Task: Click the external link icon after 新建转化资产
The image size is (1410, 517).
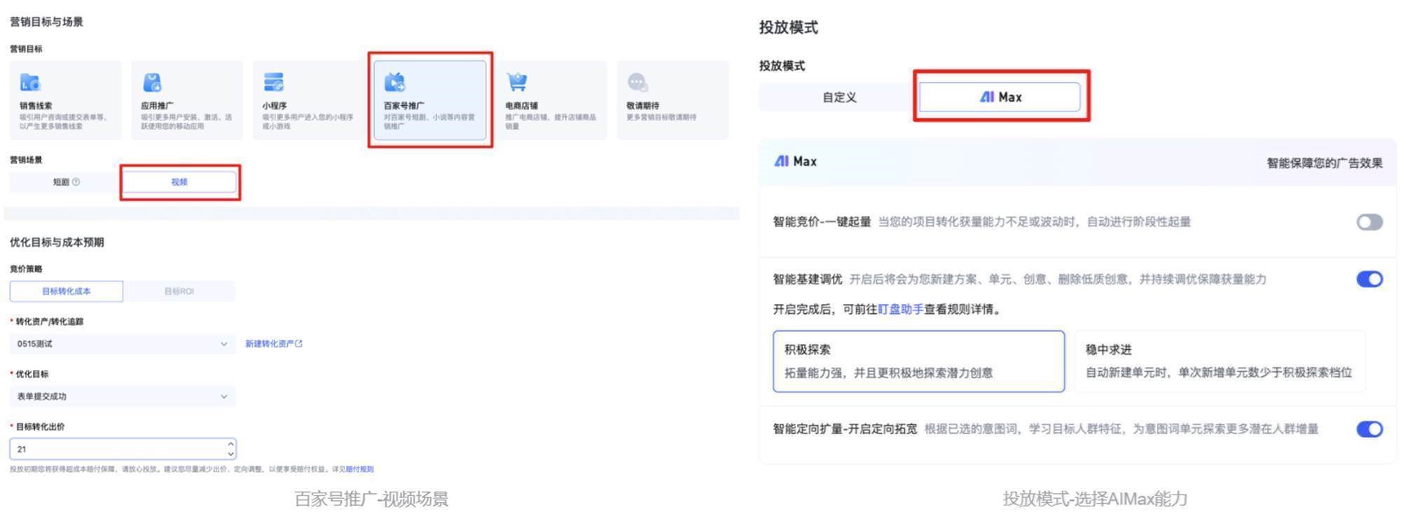Action: (x=299, y=344)
